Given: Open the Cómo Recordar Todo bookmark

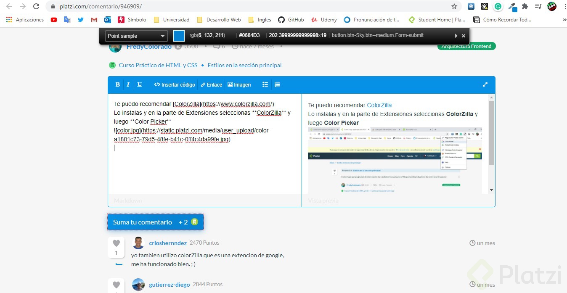Looking at the screenshot, I should click(x=502, y=20).
